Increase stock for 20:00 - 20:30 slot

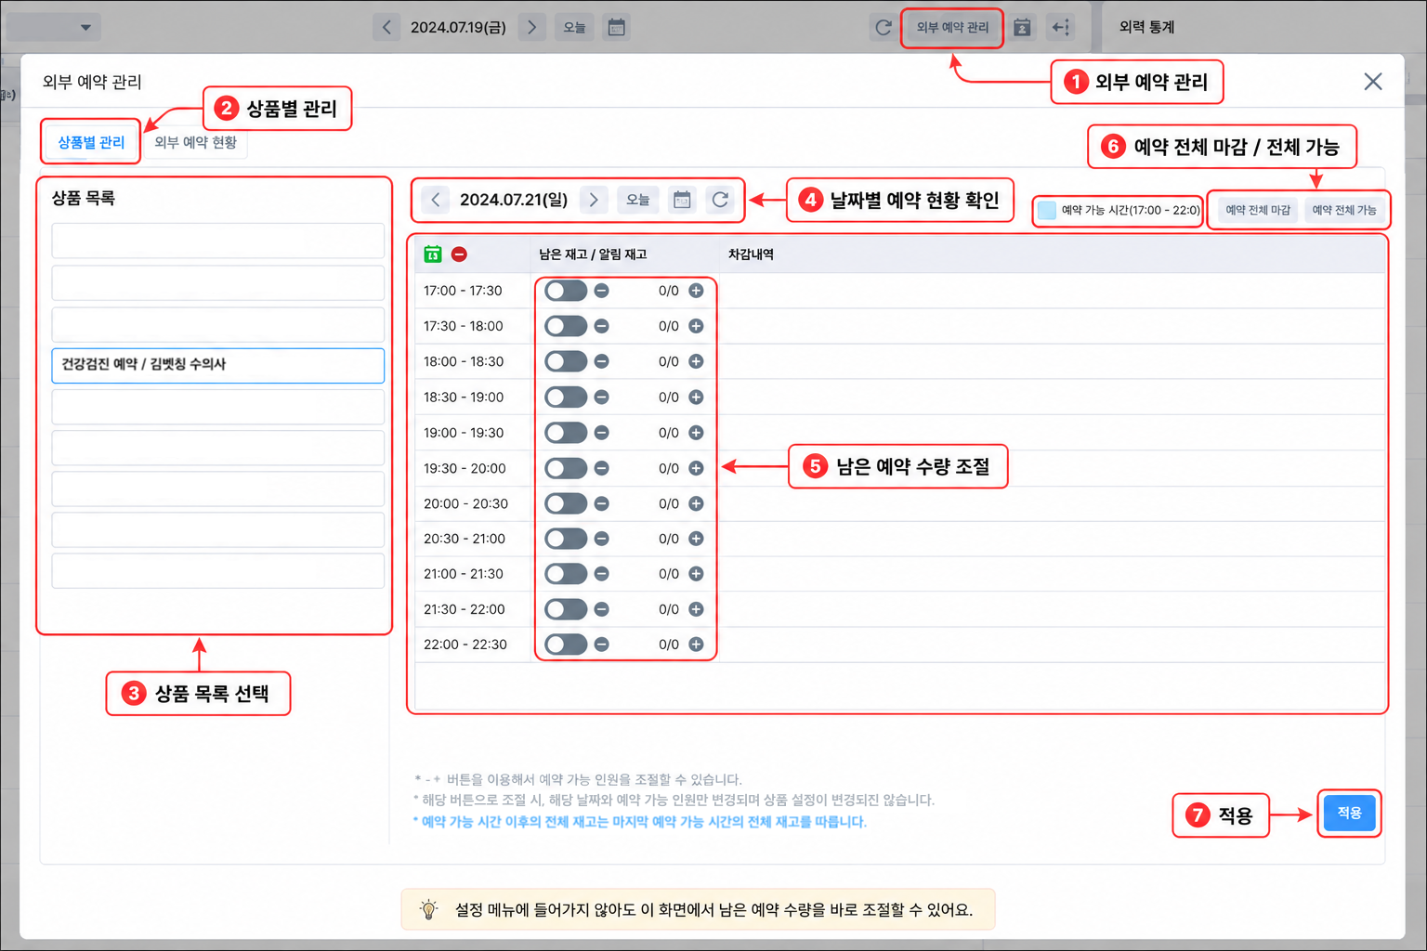tap(696, 503)
